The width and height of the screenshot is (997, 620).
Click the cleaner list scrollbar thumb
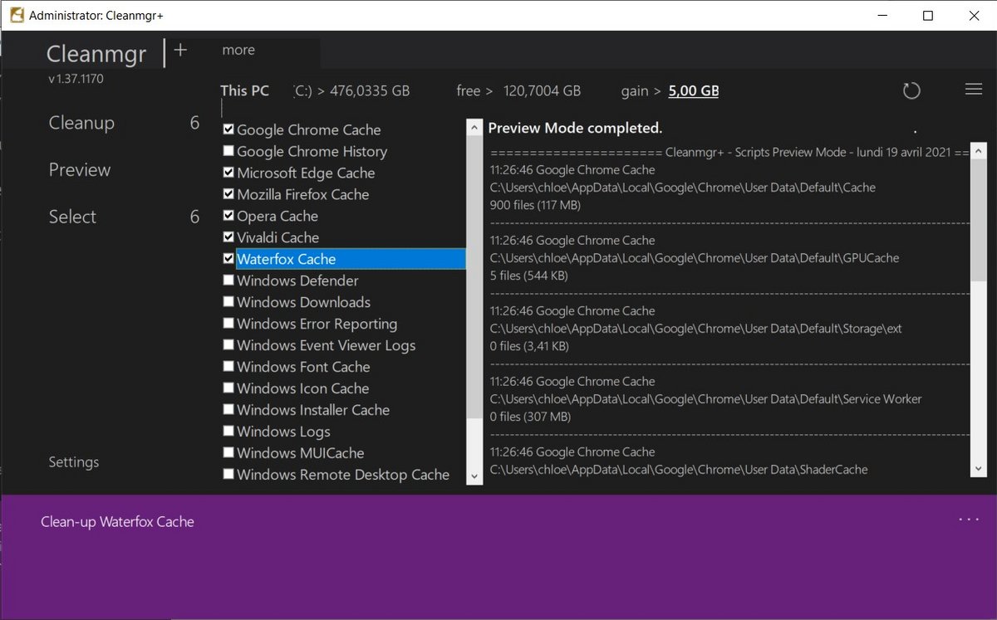point(474,276)
